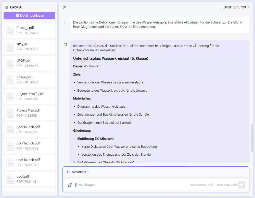Image resolution: width=255 pixels, height=198 pixels.
Task: Click item Einführung (10 Minuten)
Action: pos(95,139)
